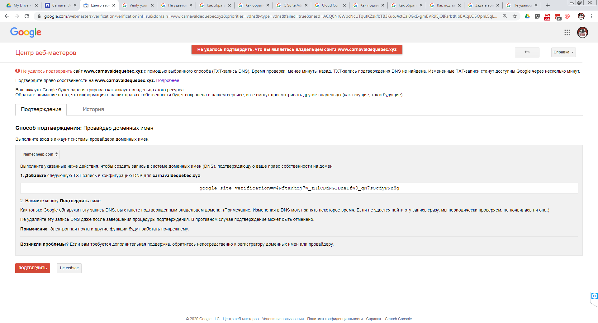Open the Условия использования footer link
The height and width of the screenshot is (323, 598).
tap(283, 319)
